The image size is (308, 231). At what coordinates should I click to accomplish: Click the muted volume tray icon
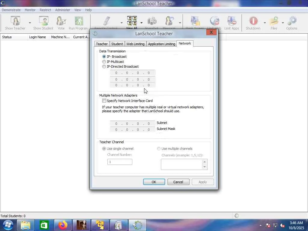pos(283,225)
